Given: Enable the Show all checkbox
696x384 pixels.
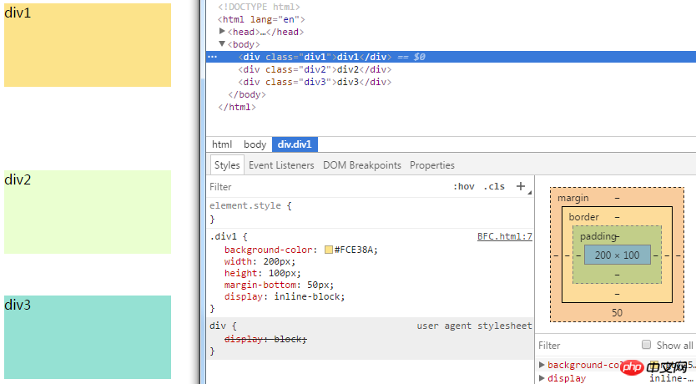Looking at the screenshot, I should (646, 345).
